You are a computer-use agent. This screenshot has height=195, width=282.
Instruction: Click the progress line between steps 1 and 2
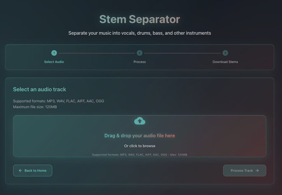[x=97, y=53]
